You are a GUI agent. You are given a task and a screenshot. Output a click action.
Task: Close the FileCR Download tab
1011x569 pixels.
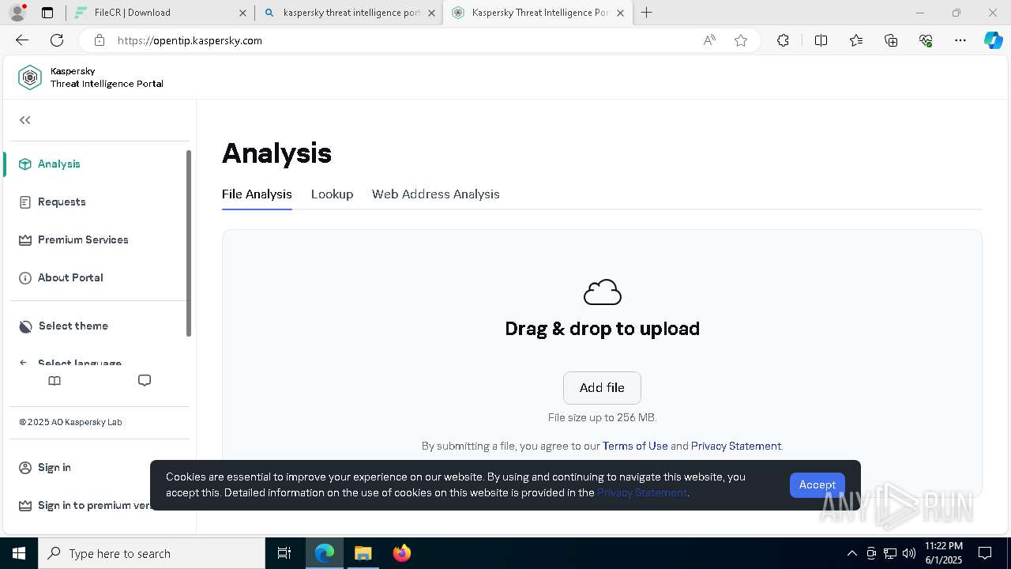242,13
